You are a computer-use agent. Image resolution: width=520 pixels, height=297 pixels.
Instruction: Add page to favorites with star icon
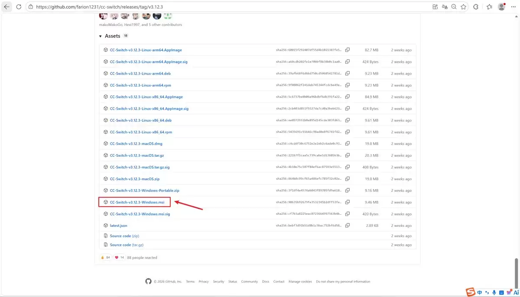(x=464, y=7)
